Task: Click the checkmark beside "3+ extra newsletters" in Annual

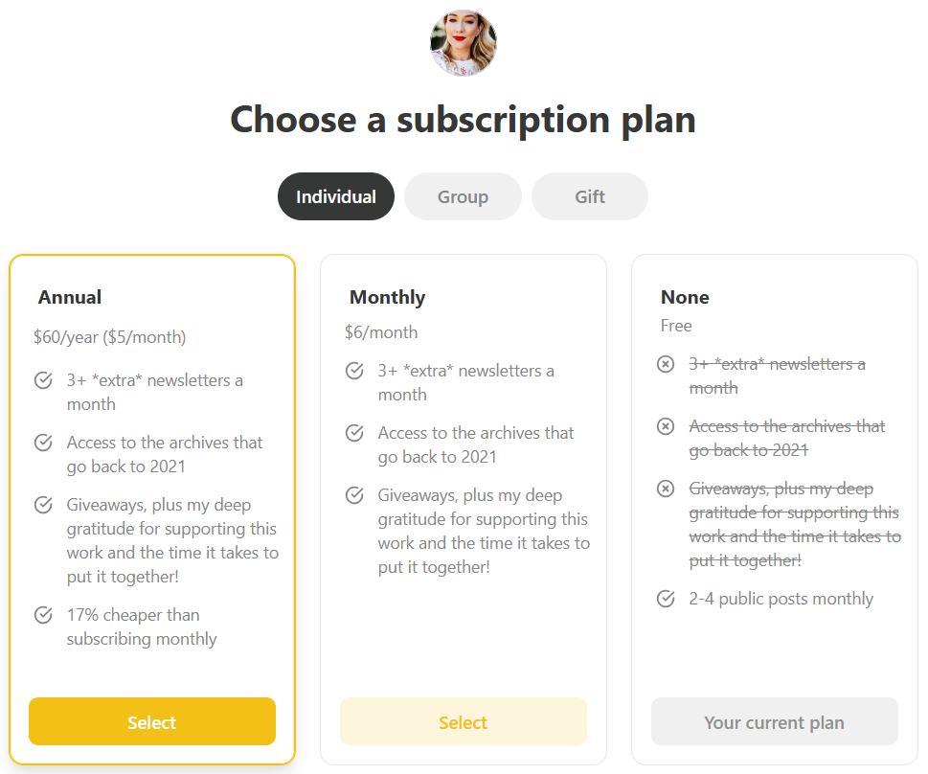Action: pos(43,379)
